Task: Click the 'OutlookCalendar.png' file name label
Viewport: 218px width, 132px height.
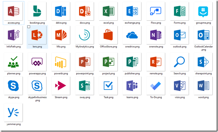Action: point(203,48)
